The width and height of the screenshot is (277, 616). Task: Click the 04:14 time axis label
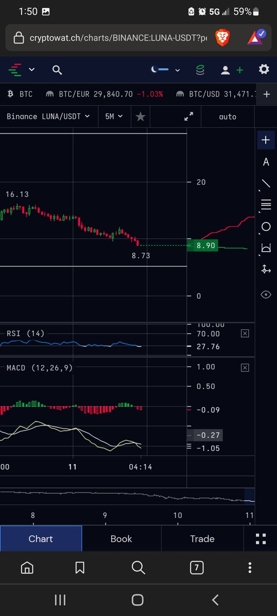tap(140, 467)
